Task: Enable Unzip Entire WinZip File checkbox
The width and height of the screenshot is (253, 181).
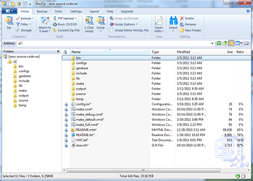Action: pyautogui.click(x=112, y=30)
